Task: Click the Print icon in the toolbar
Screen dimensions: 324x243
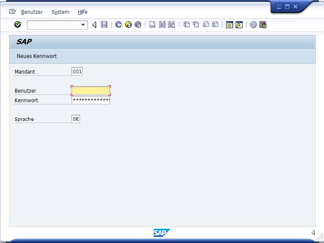Action: tap(152, 25)
